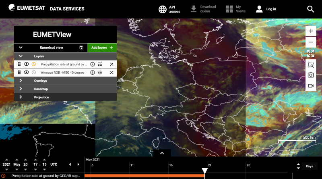The image size is (322, 179).
Task: Click the Add layers button
Action: (x=102, y=48)
